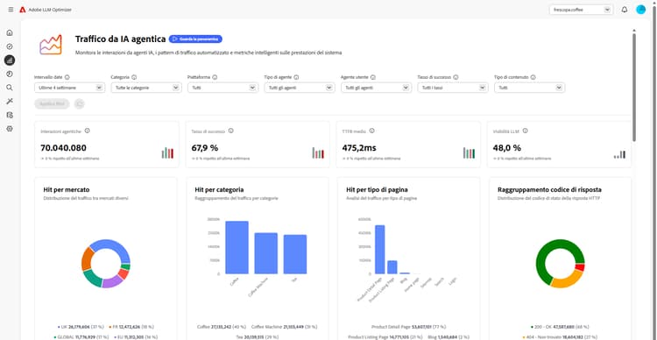Click the Coffee bar in category chart
Image resolution: width=657 pixels, height=340 pixels.
pyautogui.click(x=237, y=247)
